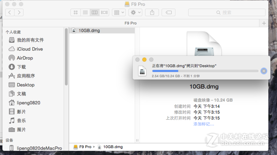Switch to list view
This screenshot has width=277, height=155.
pyautogui.click(x=85, y=12)
